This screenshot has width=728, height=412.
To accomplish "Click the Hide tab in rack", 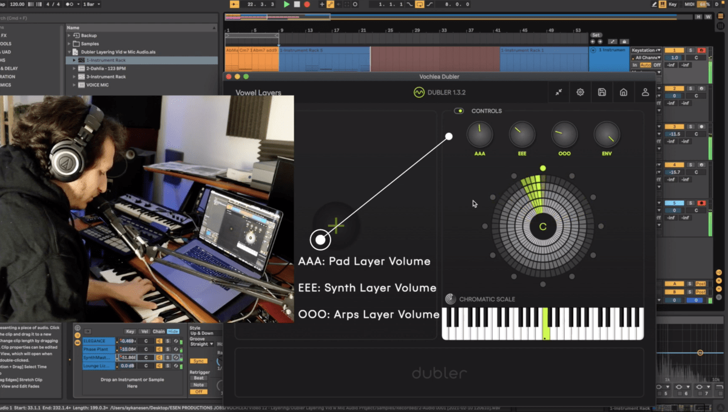I will point(173,331).
